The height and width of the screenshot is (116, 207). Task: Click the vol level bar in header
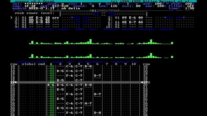(34, 4)
